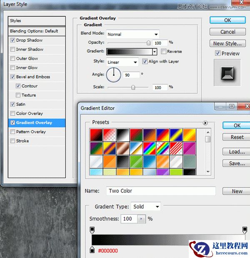Open the Smoothness slider popup arrow
The width and height of the screenshot is (250, 258).
tap(141, 219)
